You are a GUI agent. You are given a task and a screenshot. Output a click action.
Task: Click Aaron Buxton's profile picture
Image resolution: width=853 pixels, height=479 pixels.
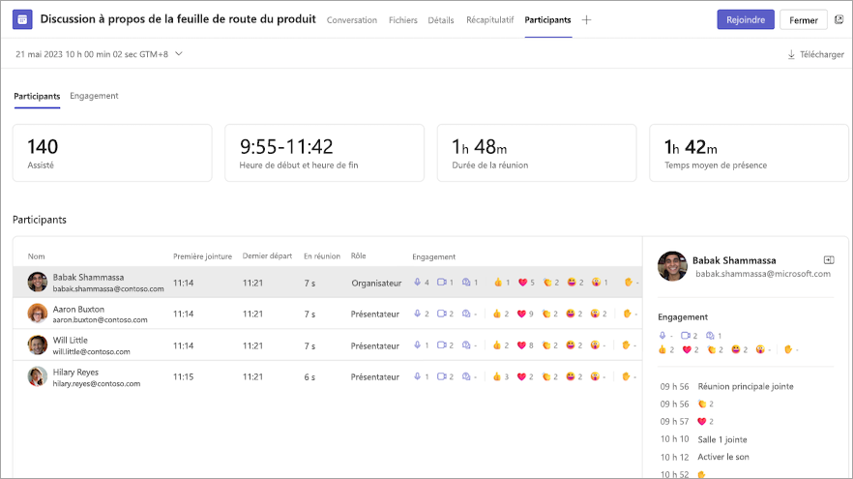(38, 314)
